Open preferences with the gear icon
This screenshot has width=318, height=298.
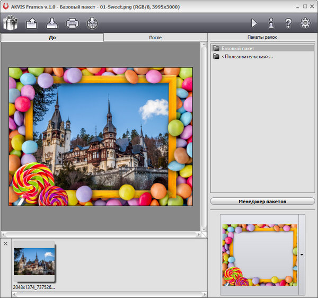(x=305, y=23)
